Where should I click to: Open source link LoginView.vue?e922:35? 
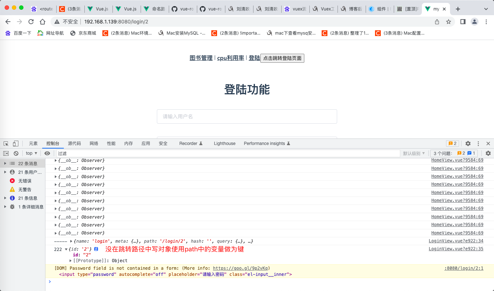tap(456, 249)
